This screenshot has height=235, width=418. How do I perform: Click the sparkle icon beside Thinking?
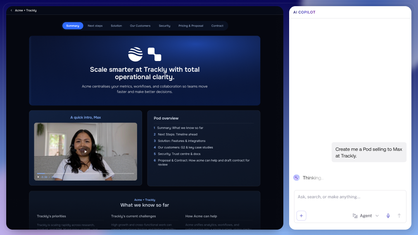coord(297,178)
